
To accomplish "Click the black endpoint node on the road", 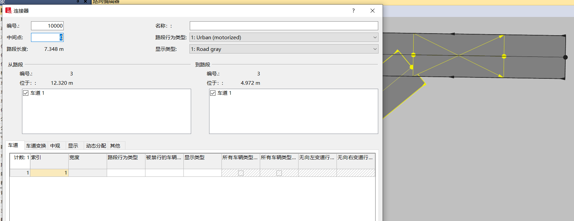I will [x=565, y=57].
